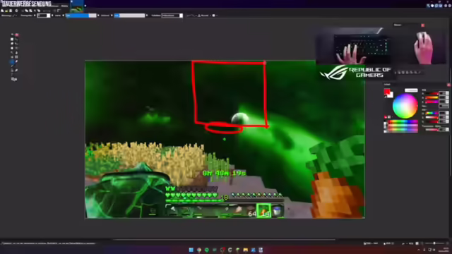
Task: Close the colors panel
Action: (448, 85)
